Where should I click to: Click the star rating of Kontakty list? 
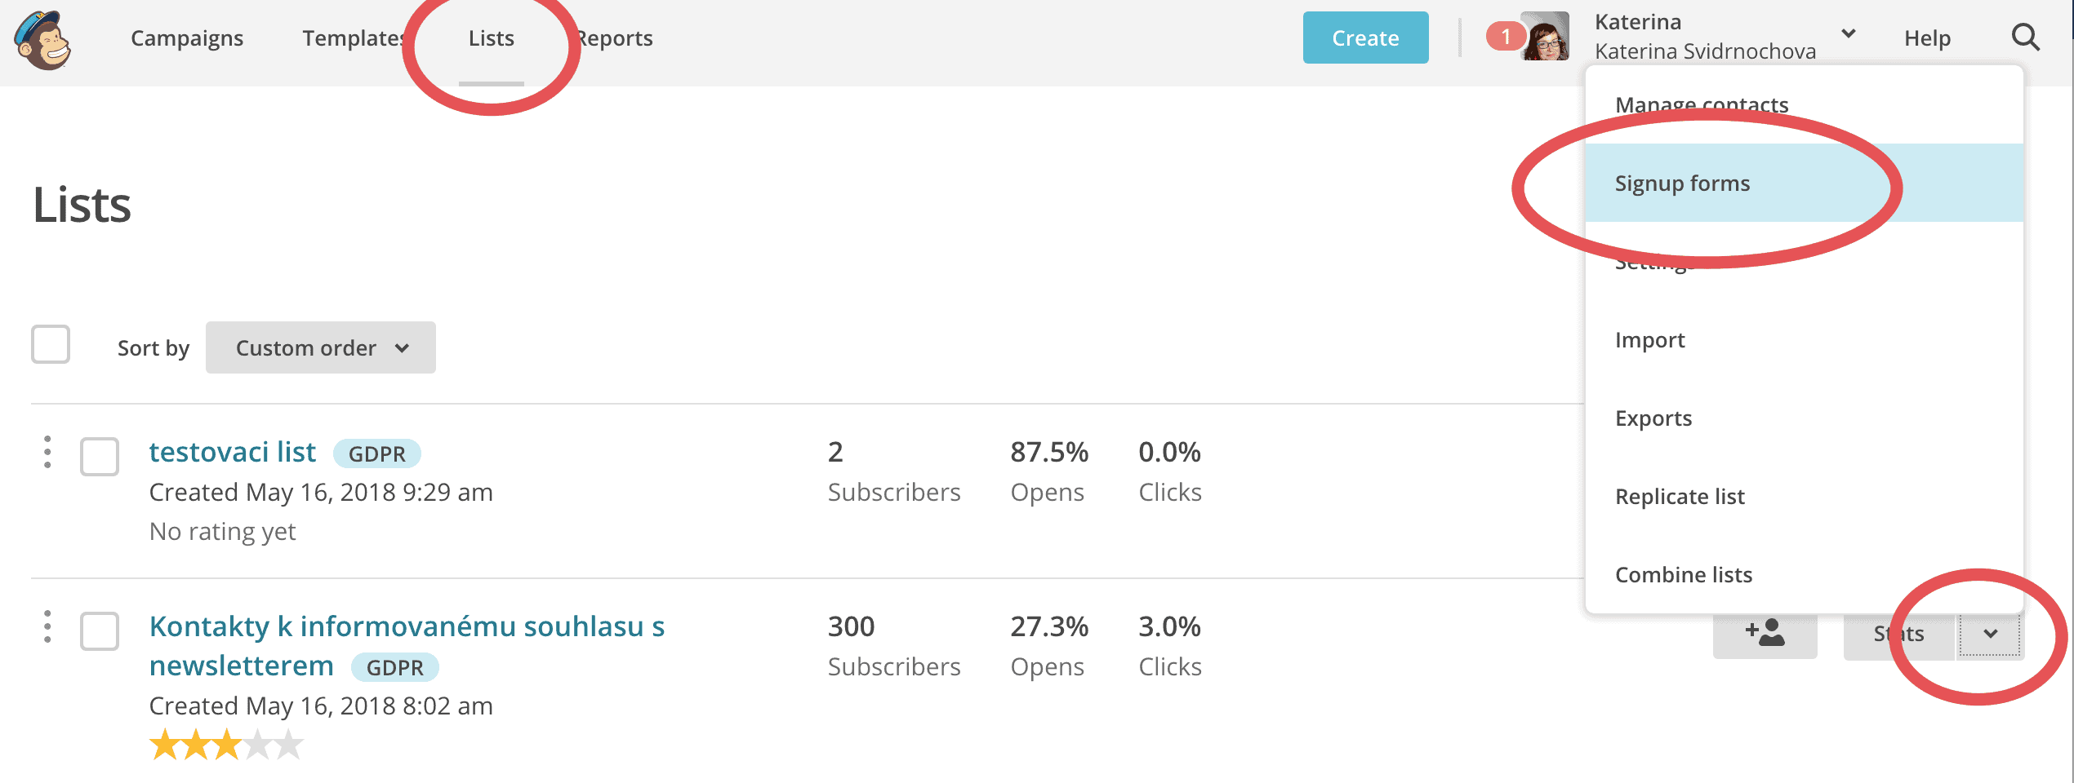click(x=226, y=745)
